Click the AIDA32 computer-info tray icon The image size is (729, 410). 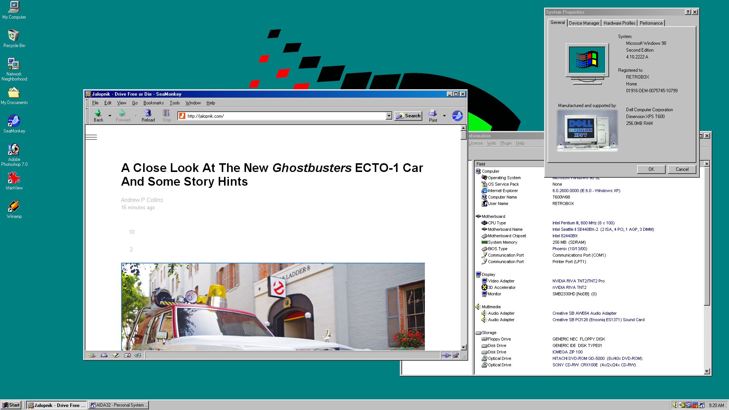(x=702, y=405)
